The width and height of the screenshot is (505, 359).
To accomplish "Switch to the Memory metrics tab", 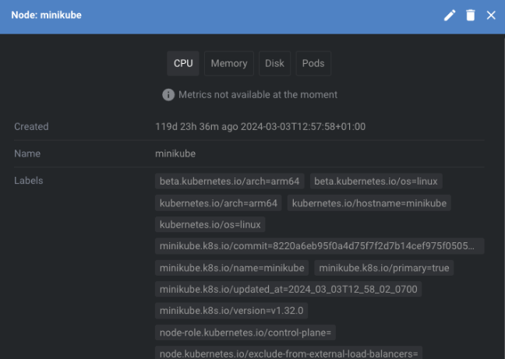I will [229, 63].
